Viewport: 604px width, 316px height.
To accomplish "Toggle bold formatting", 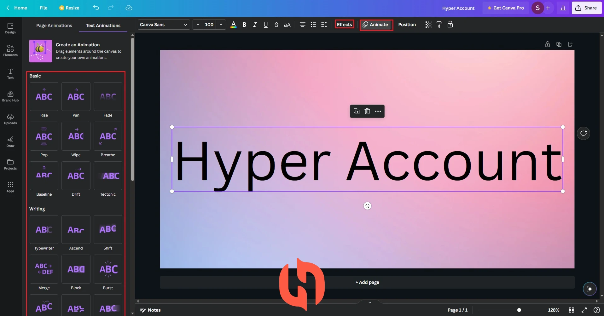I will click(244, 25).
